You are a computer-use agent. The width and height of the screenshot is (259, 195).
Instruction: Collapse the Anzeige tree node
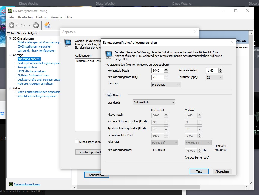click(10, 55)
